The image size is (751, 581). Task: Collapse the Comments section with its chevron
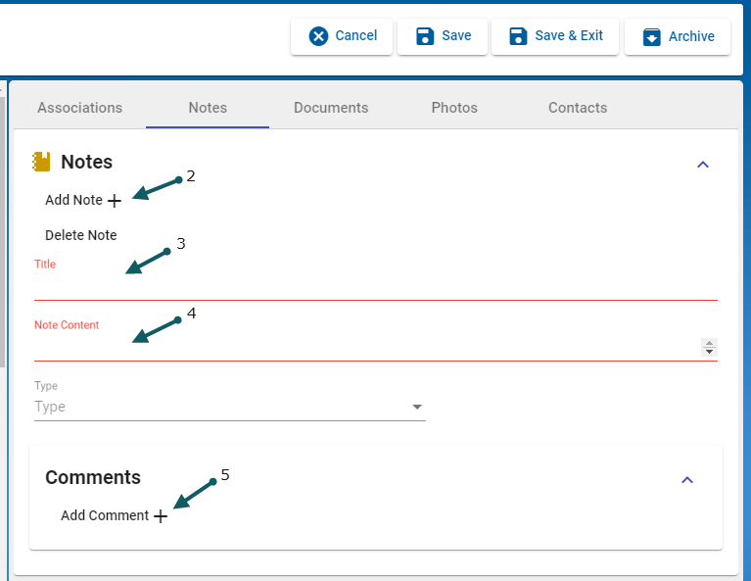687,479
